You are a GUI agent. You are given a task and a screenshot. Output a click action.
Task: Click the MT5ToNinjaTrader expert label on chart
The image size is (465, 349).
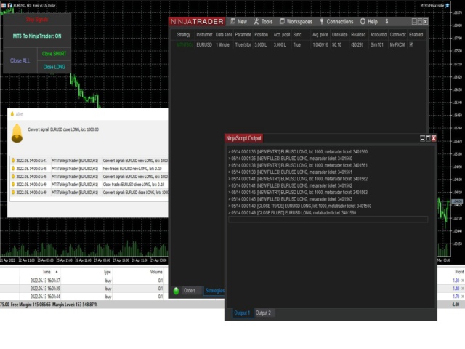(x=432, y=5)
